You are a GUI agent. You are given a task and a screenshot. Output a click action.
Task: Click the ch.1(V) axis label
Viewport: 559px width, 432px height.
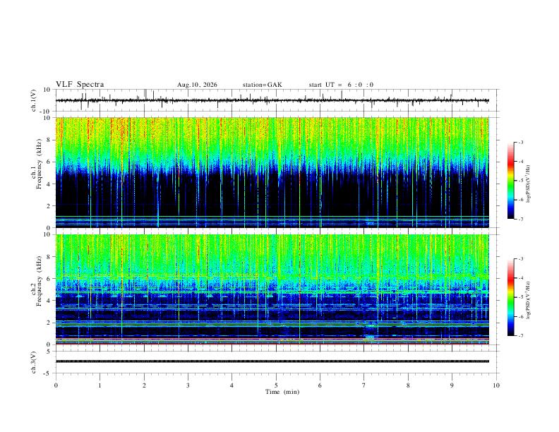[x=34, y=100]
